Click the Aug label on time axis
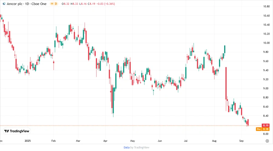Screen dimensions: 273x151 pos(214,141)
